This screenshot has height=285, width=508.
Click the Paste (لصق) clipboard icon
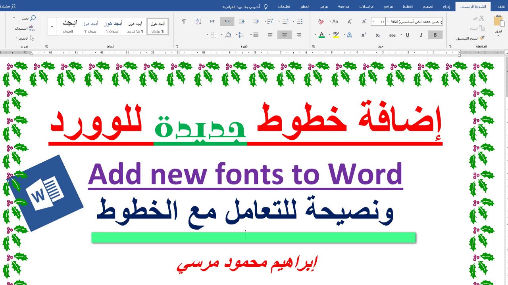[x=500, y=21]
